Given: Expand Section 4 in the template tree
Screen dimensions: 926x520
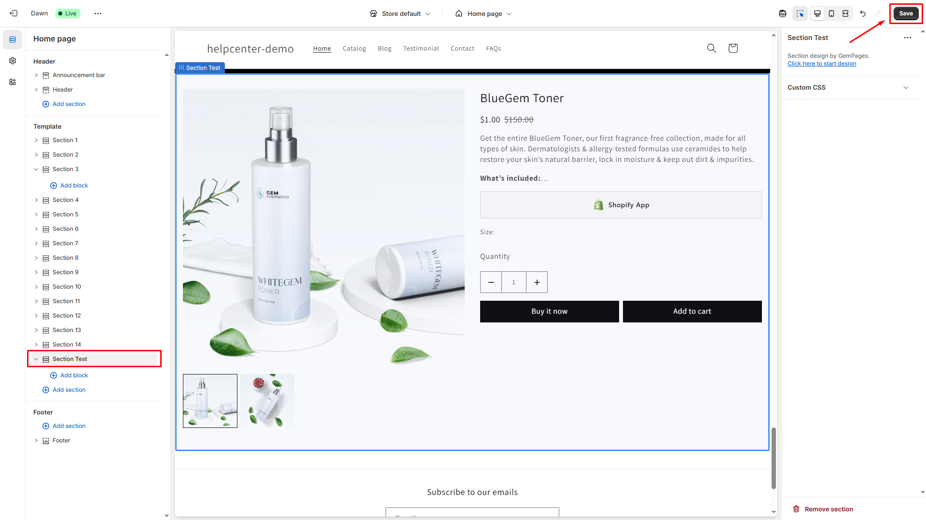Looking at the screenshot, I should point(36,200).
